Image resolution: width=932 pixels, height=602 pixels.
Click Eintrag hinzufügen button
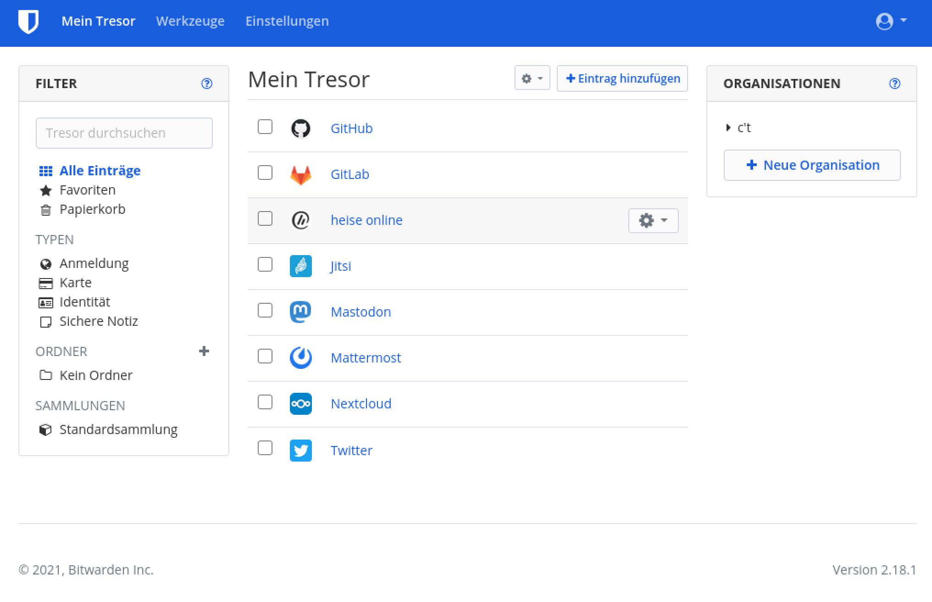(x=622, y=78)
